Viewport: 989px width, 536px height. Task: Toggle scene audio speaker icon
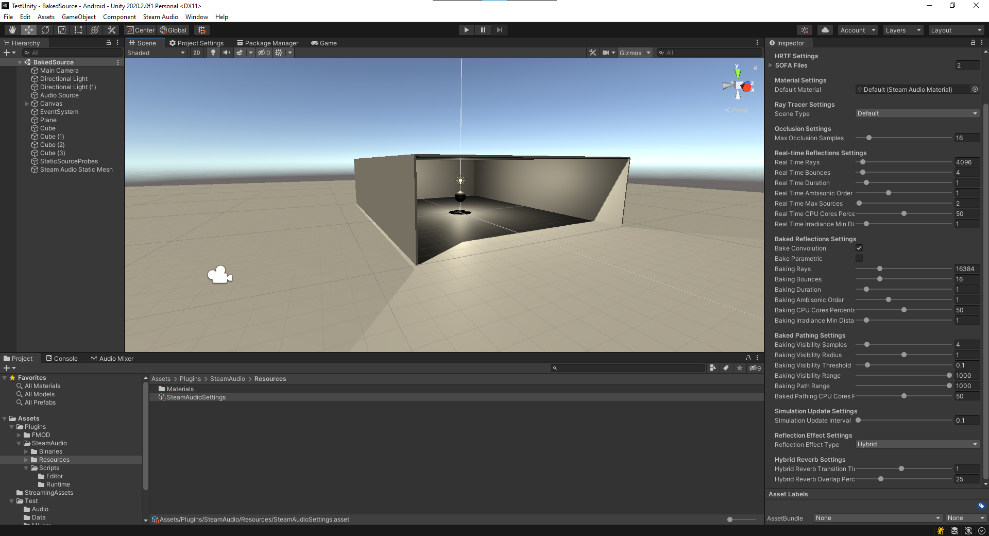pyautogui.click(x=227, y=53)
